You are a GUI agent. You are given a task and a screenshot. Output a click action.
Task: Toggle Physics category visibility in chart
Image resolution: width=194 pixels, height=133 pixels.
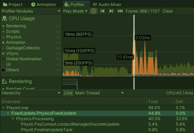coord(3,37)
